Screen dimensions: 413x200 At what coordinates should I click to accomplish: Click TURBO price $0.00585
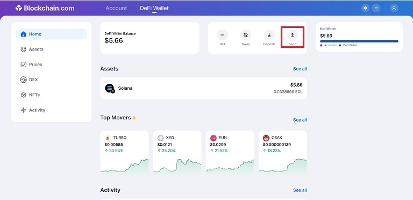[114, 145]
